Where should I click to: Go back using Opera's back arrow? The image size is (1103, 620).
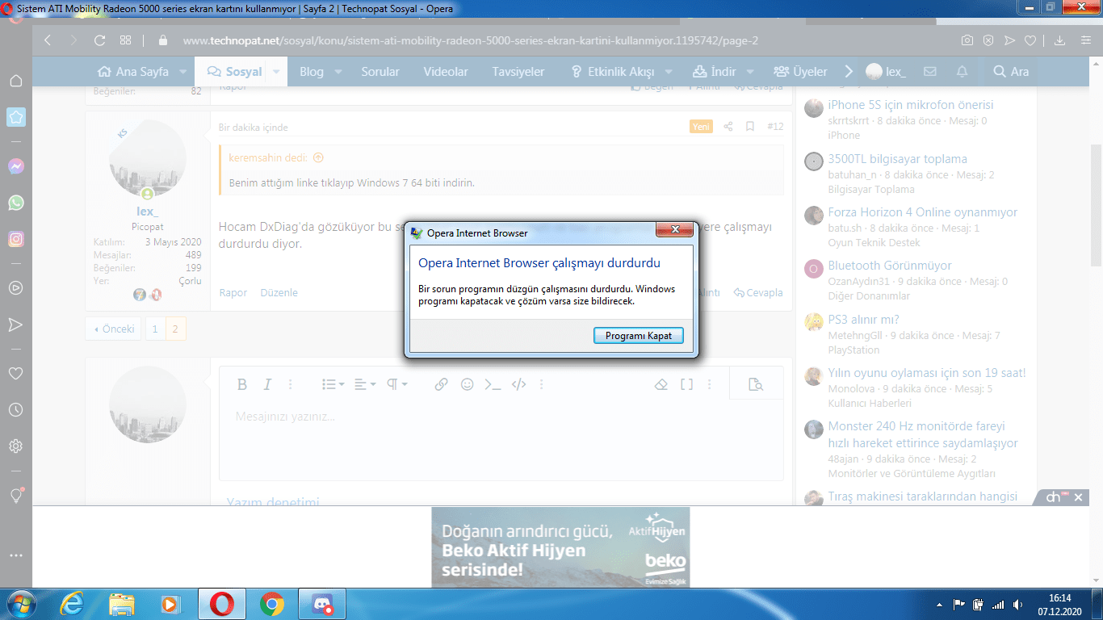[x=48, y=40]
